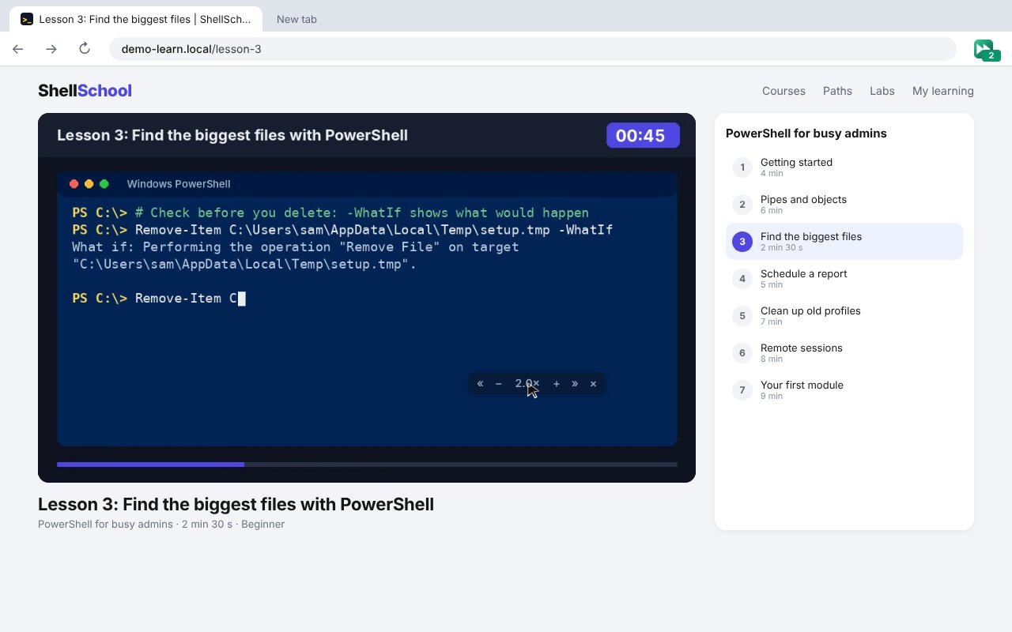
Task: Click the address bar URL field
Action: [533, 49]
